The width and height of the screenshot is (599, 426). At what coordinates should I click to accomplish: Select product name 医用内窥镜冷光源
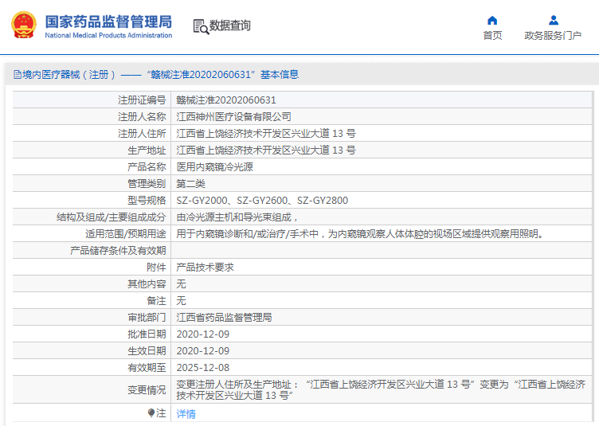[x=215, y=167]
